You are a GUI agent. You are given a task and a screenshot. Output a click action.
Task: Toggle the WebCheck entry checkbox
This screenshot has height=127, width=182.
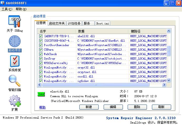click(41, 54)
